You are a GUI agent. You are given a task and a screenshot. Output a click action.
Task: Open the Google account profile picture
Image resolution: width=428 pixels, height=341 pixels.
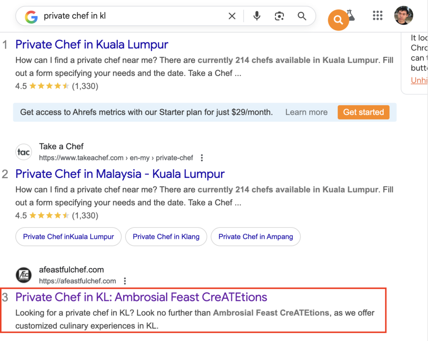(x=403, y=15)
